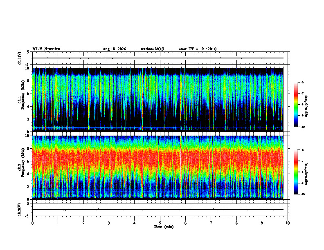This screenshot has height=250, width=324.
Task: Click the "VLF Spectra" plot title
Action: click(x=46, y=49)
